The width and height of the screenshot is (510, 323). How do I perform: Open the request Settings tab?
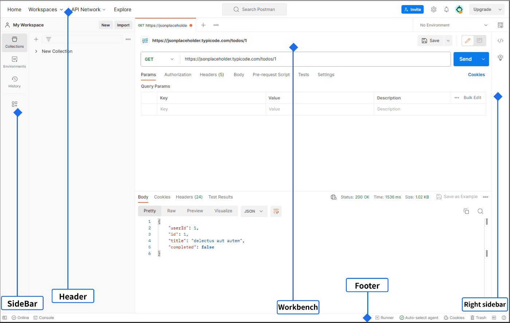coord(326,75)
